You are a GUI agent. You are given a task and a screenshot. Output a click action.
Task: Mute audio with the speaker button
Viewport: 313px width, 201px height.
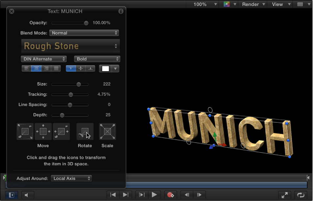(28, 195)
